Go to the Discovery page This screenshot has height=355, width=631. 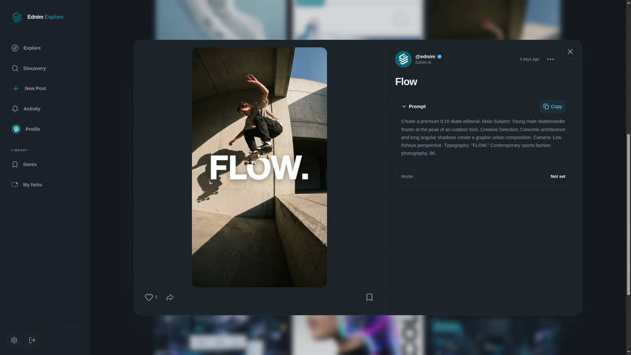click(x=35, y=68)
